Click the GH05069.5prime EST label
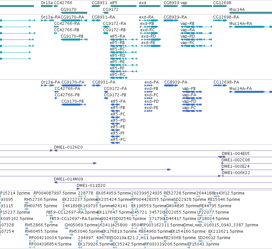Image resolution: width=272 pixels, height=249 pixels. tap(81, 225)
